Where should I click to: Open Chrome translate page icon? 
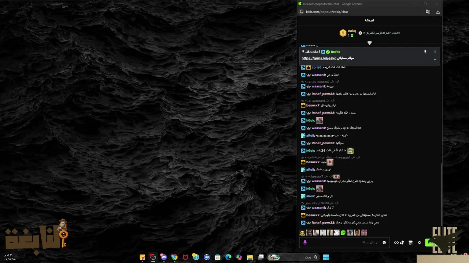click(428, 12)
